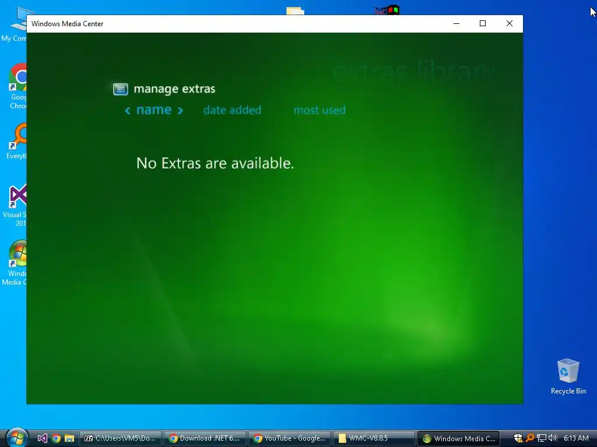Open the Windows Start orb
This screenshot has height=447, width=597.
coord(16,438)
